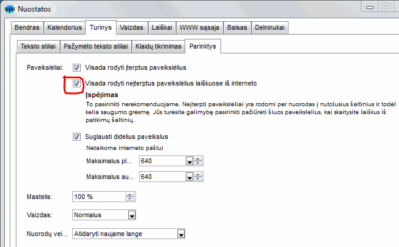Image resolution: width=399 pixels, height=247 pixels.
Task: Switch to the Vaizdas tab
Action: 132,28
